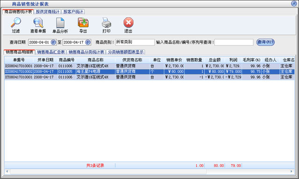Click the product name/code search input field
This screenshot has height=179, width=299.
pos(234,42)
